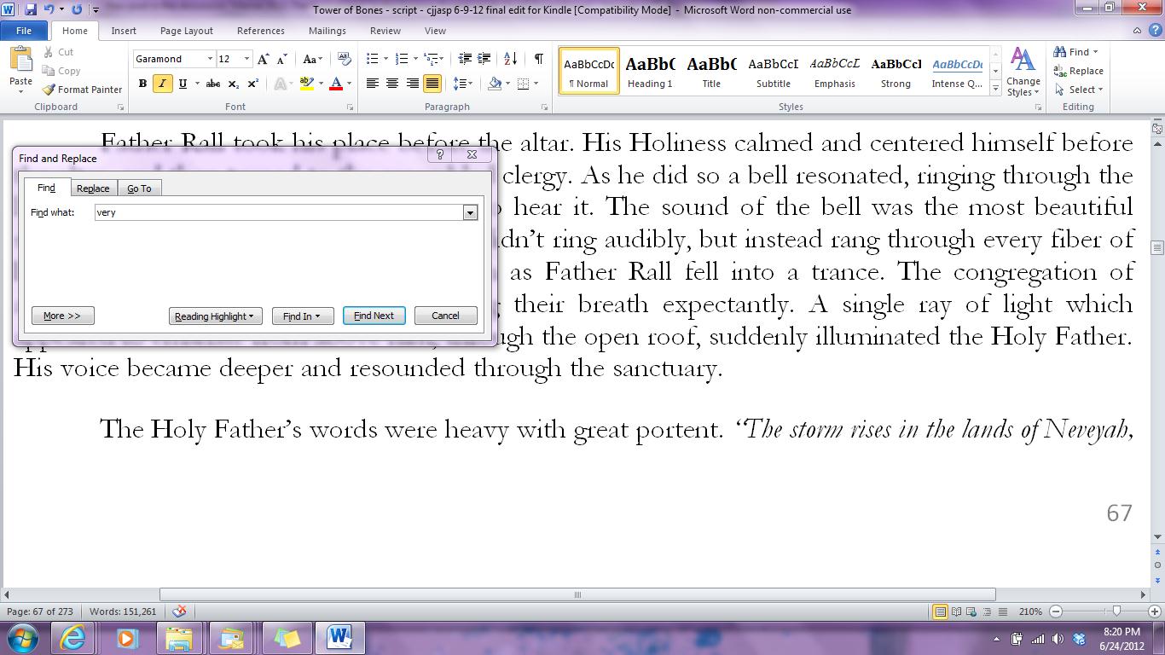Click the Find Next button

[x=374, y=316]
